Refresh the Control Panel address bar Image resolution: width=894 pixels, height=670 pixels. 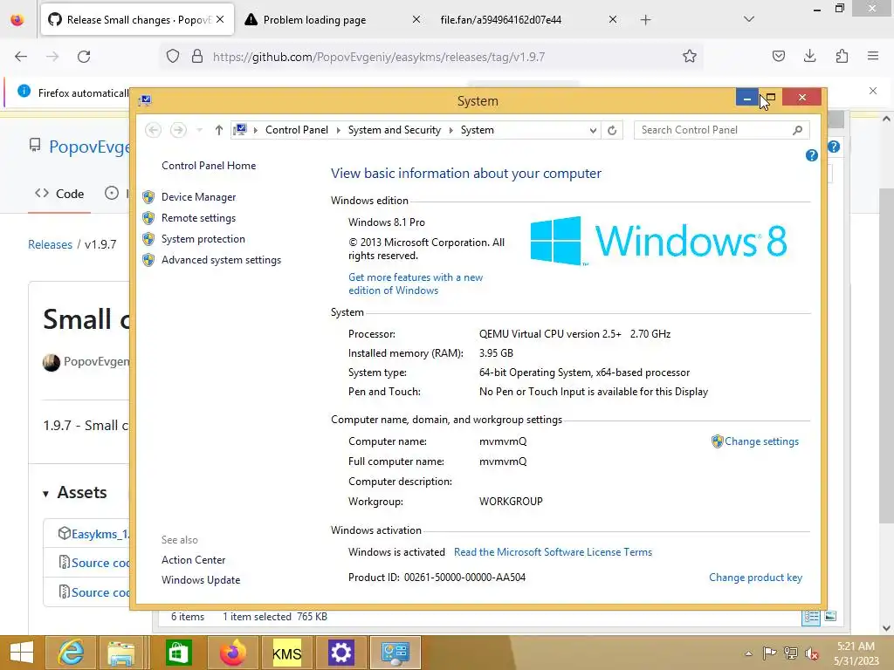click(612, 131)
